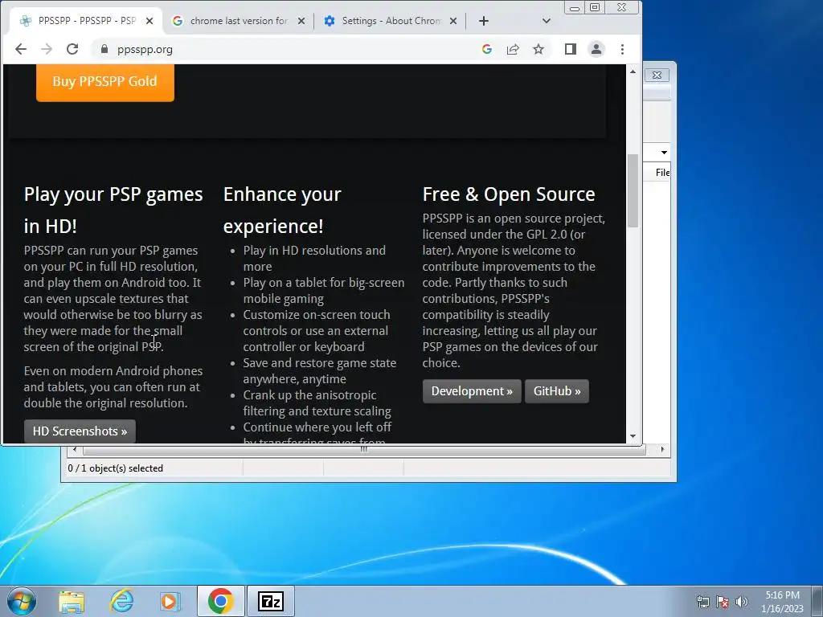Click the Google icon in address bar
The image size is (823, 617).
pos(486,49)
